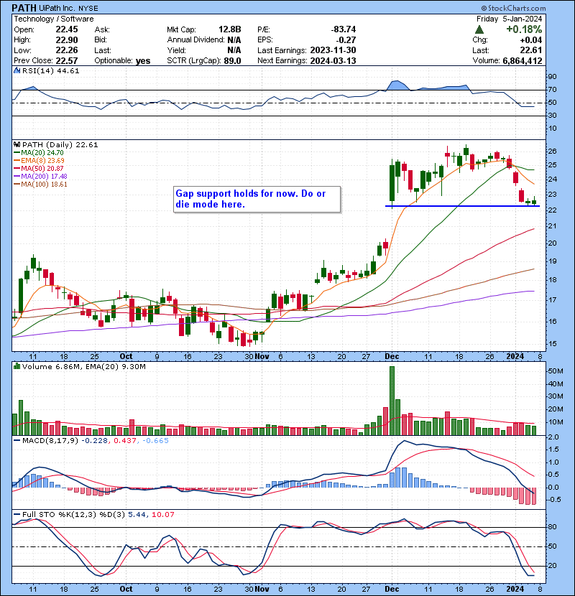The image size is (575, 596).
Task: Click the Mkt Cap value 12.8B
Action: coord(229,29)
